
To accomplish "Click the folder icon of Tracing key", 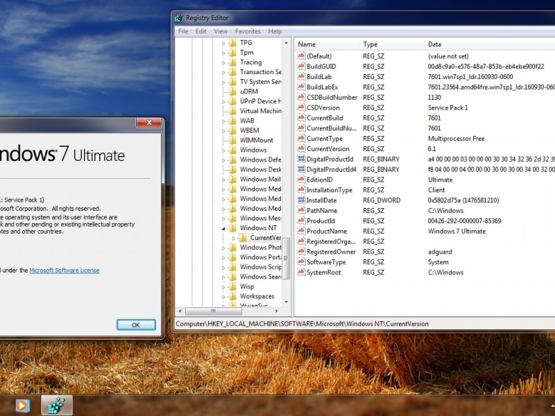I will point(232,62).
